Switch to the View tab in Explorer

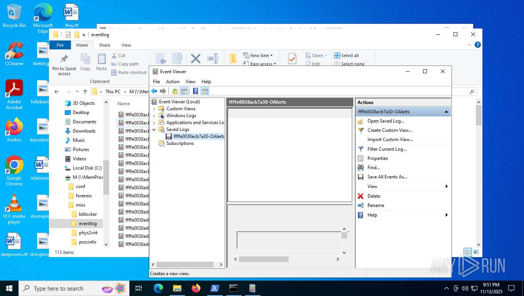tap(126, 45)
